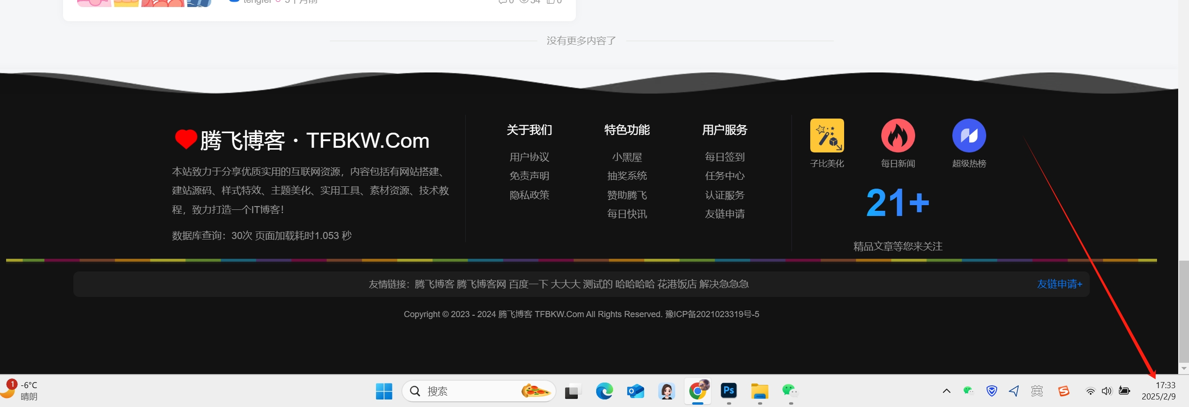This screenshot has width=1189, height=407.
Task: Click the site description starting 本站致力于分享
Action: click(311, 191)
